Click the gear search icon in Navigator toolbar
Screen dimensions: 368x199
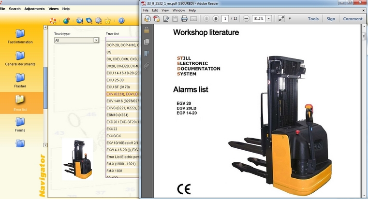coord(98,21)
